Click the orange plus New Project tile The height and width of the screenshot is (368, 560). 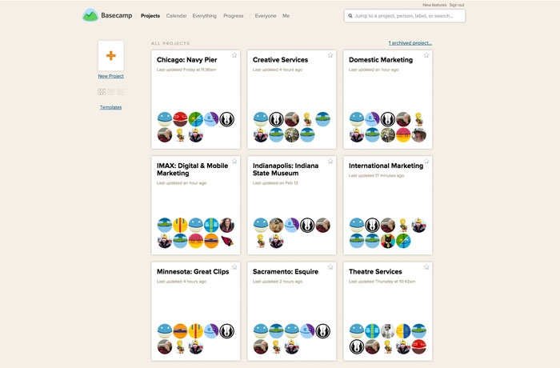[x=111, y=55]
